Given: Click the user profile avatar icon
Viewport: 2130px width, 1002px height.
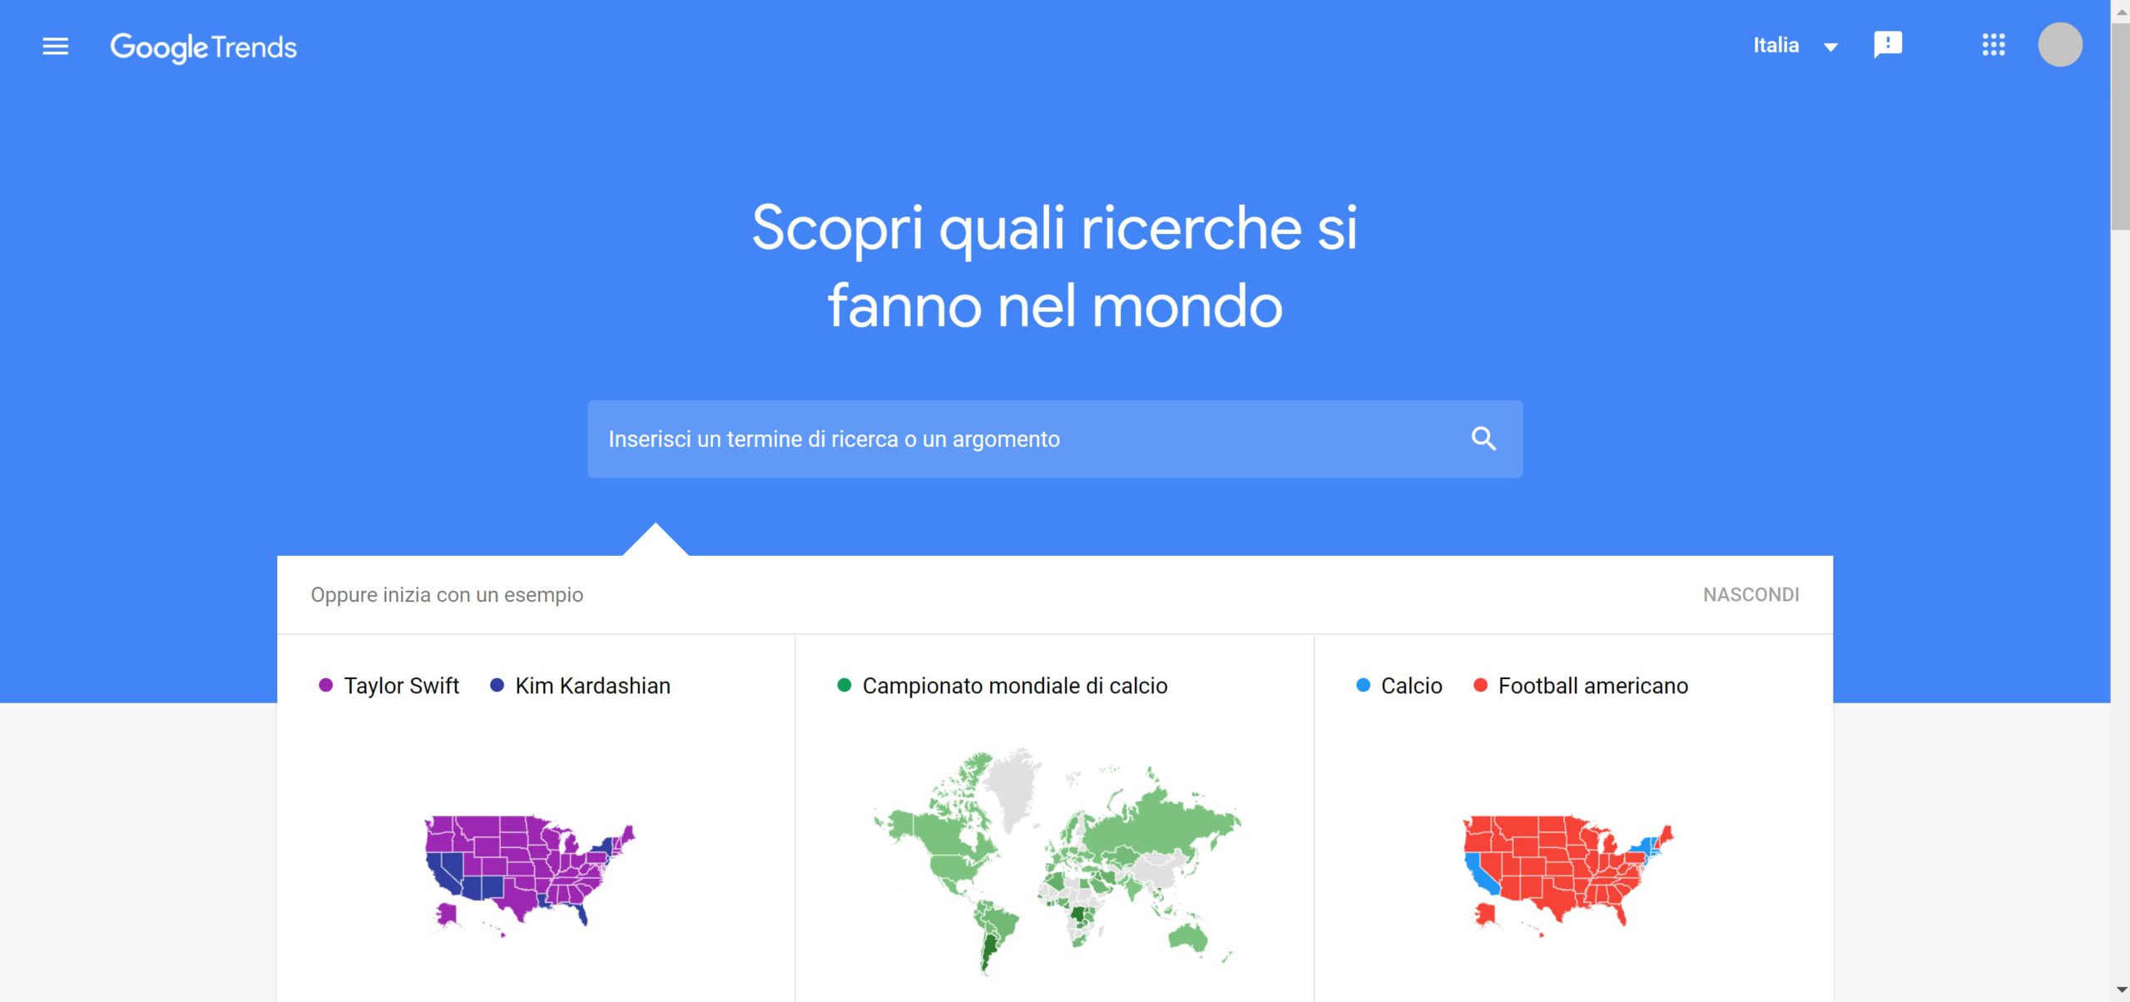Looking at the screenshot, I should pyautogui.click(x=2061, y=43).
